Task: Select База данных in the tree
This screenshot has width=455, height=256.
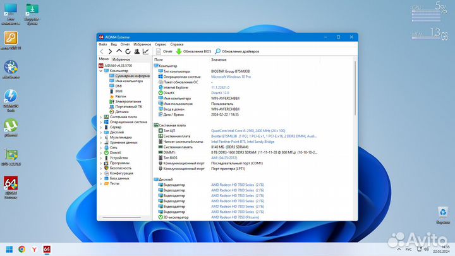Action: 117,178
